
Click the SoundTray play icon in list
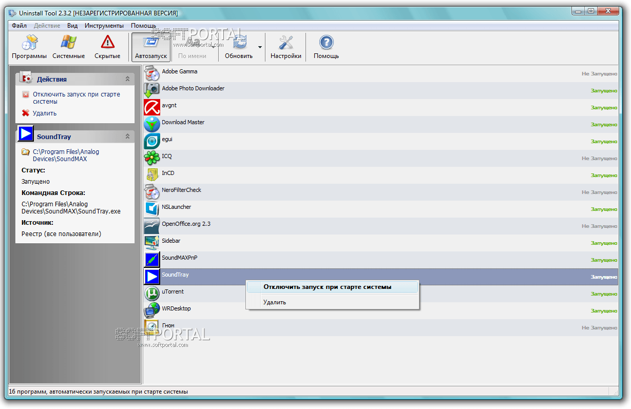(152, 277)
